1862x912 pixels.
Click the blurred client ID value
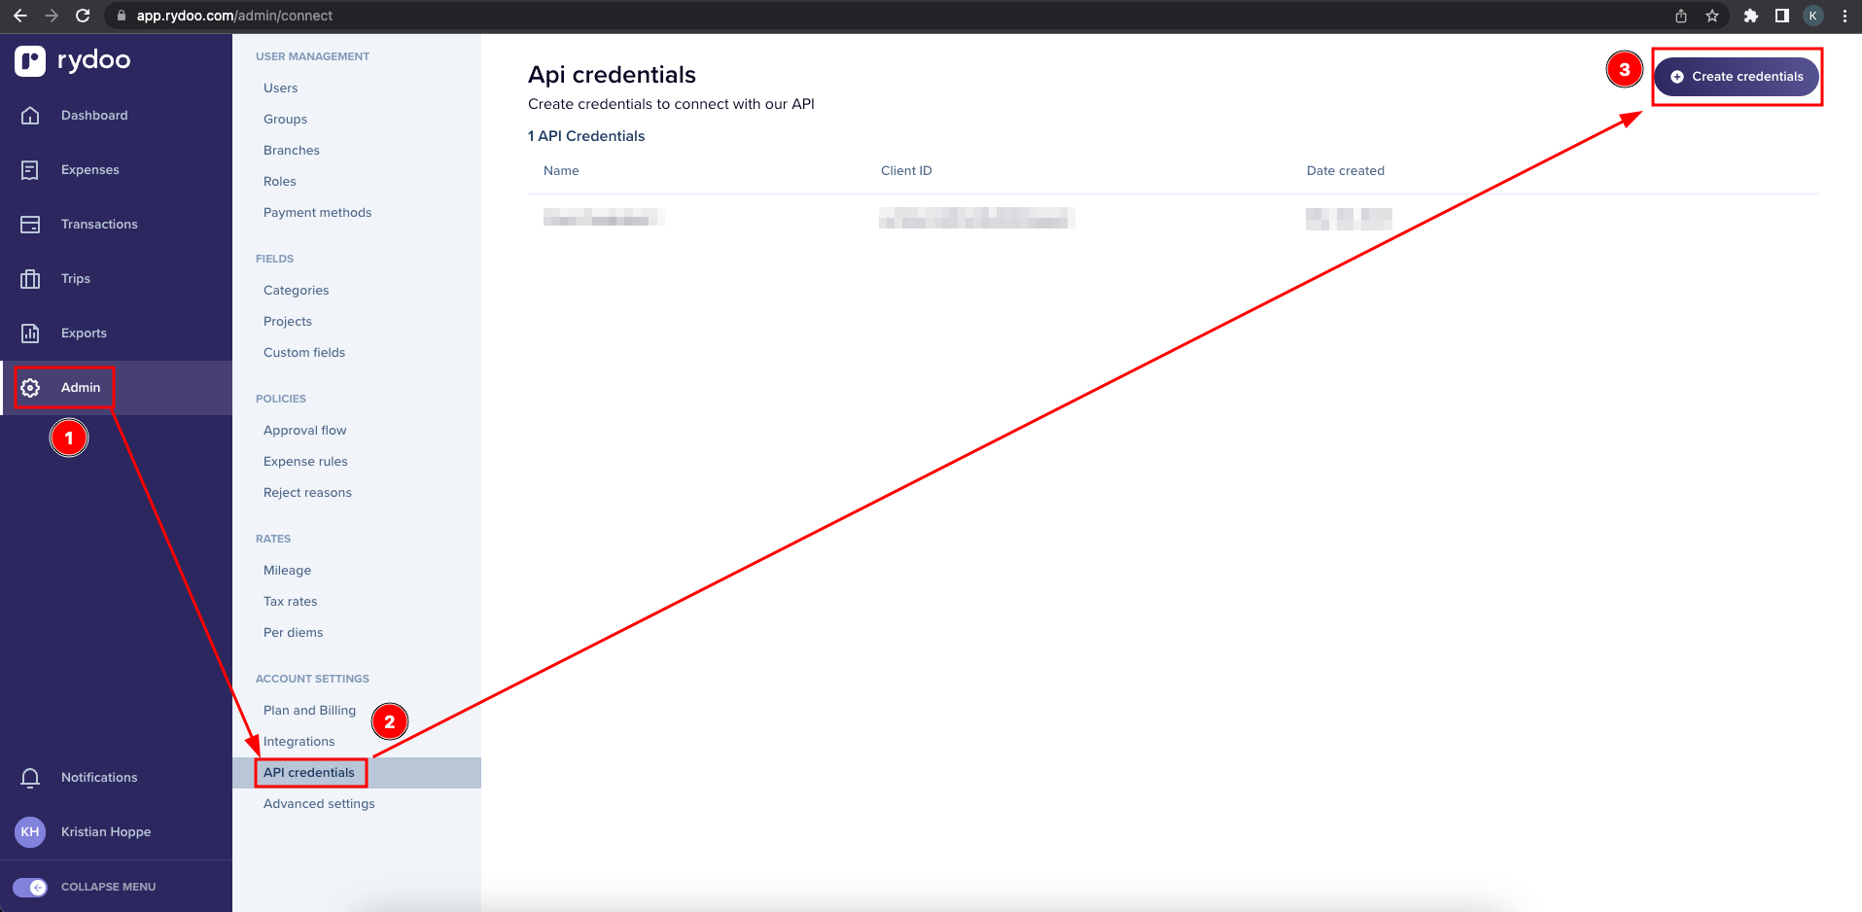point(976,219)
